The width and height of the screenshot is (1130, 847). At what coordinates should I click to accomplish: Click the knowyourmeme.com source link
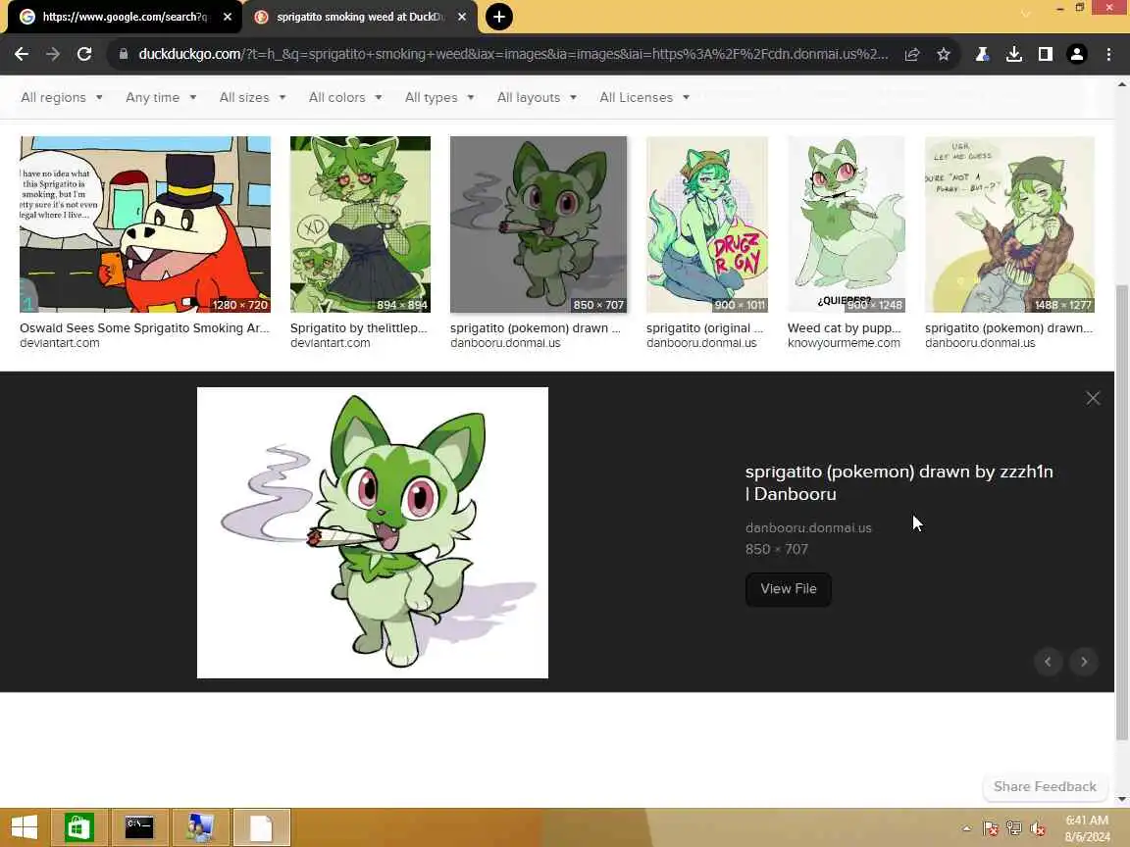coord(844,343)
